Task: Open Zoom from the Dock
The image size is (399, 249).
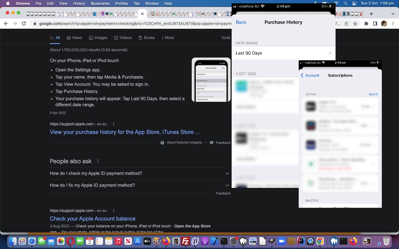Action: click(x=282, y=241)
